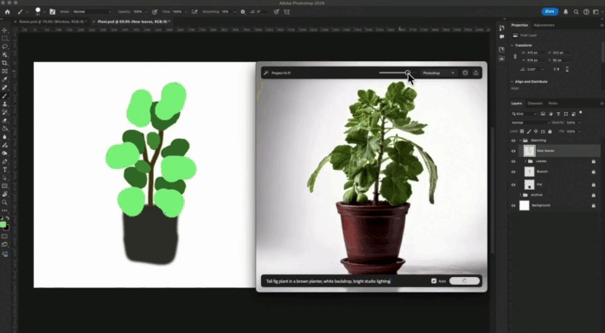Open Project Hi-Fi settings gear
605x333 pixels.
tap(465, 72)
